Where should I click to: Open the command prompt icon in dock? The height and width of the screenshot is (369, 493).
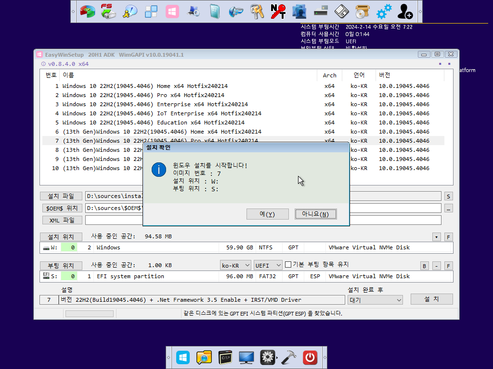click(x=225, y=357)
